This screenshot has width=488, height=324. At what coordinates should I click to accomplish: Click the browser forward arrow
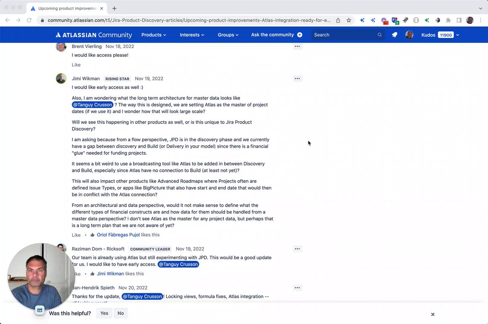18,20
